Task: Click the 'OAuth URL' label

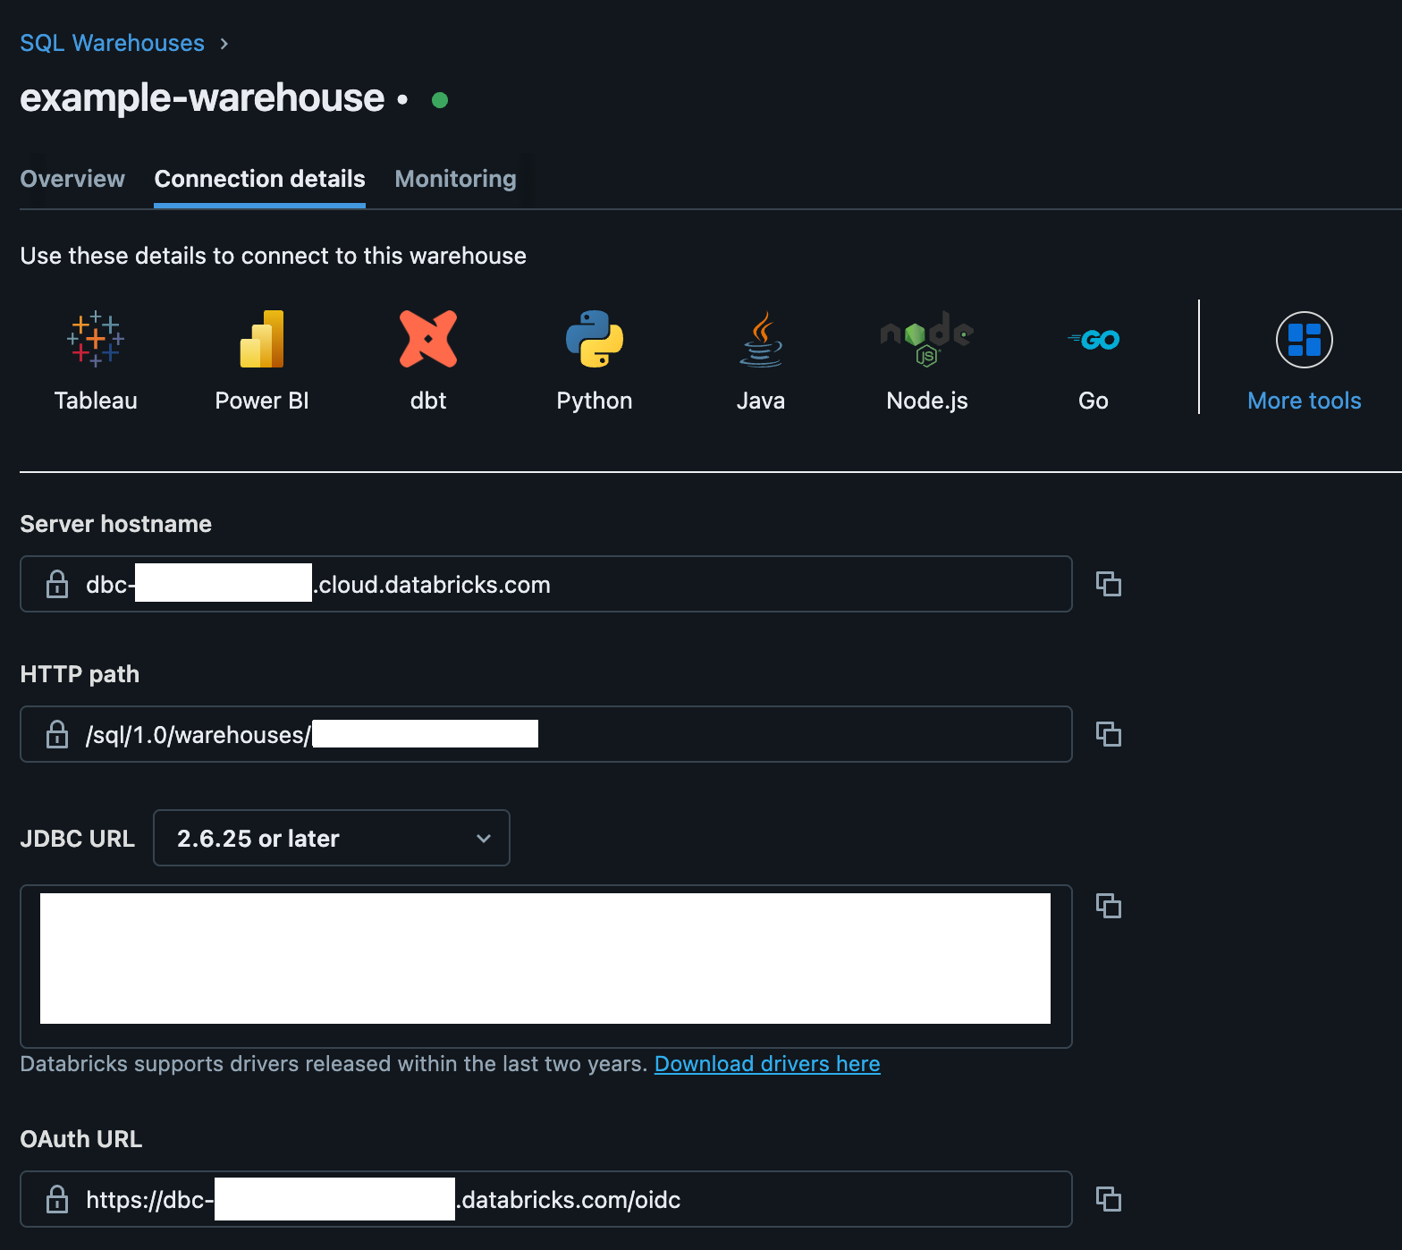Action: [80, 1139]
